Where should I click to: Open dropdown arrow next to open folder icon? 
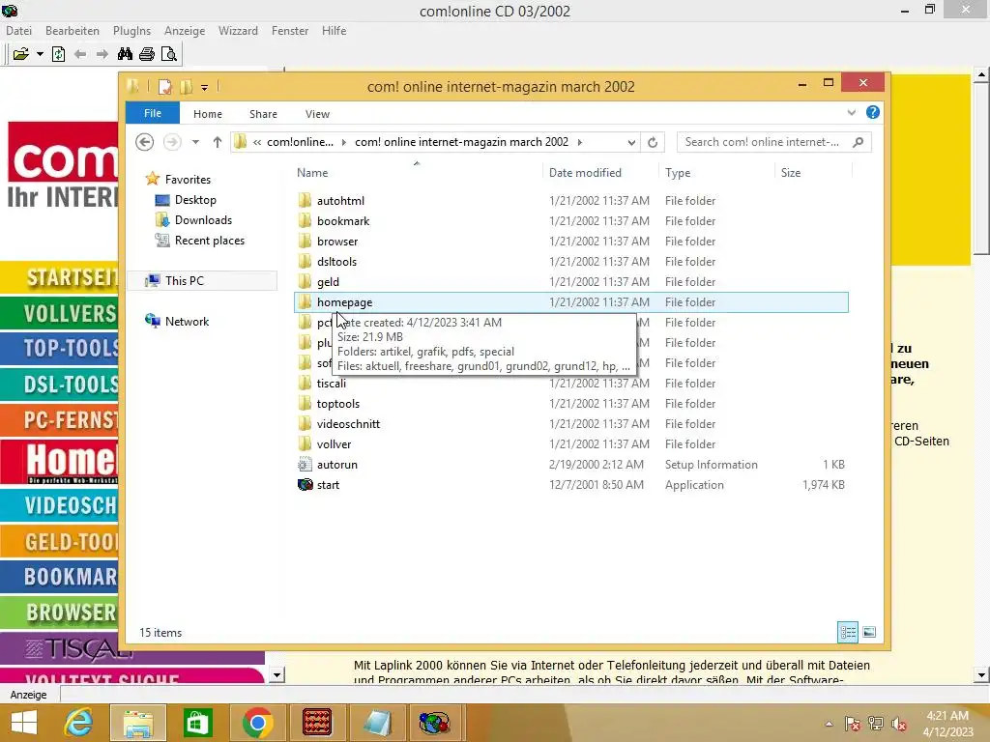40,54
